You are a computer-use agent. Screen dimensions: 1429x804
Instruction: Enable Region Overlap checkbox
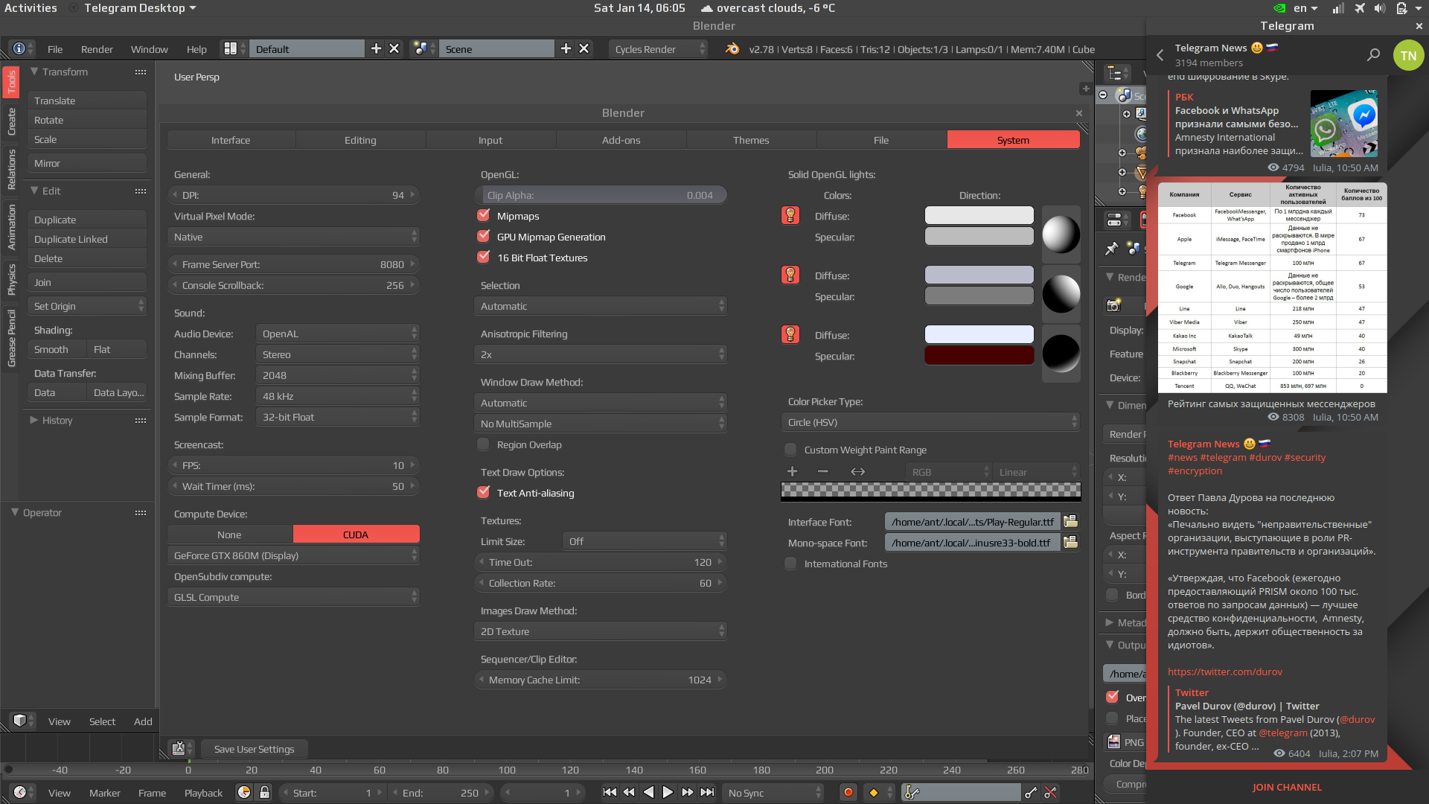483,444
